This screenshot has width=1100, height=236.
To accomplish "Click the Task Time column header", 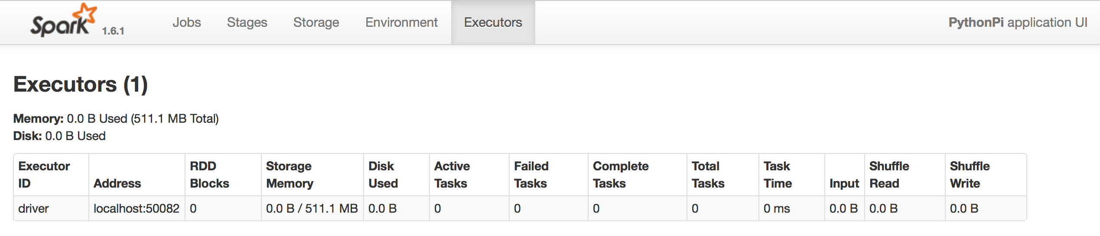I will point(778,175).
